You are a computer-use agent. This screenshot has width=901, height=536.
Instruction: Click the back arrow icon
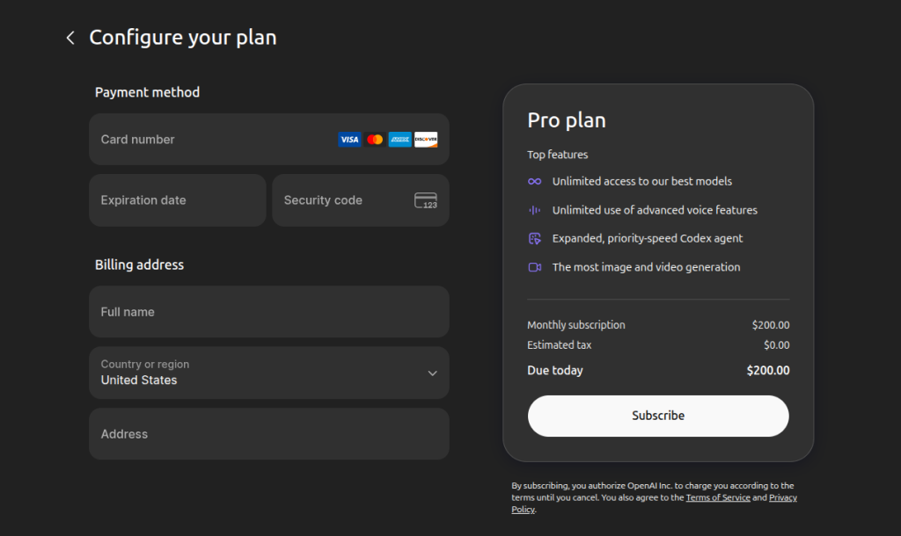(x=70, y=38)
